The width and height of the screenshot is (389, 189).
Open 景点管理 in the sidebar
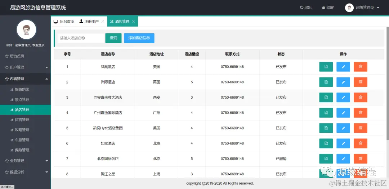click(x=25, y=100)
